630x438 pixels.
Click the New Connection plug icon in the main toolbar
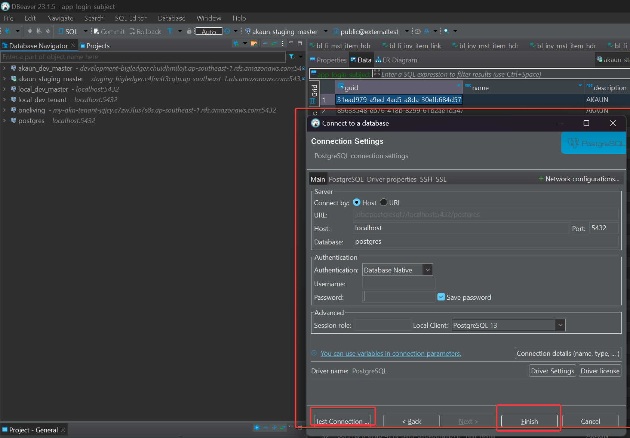7,31
